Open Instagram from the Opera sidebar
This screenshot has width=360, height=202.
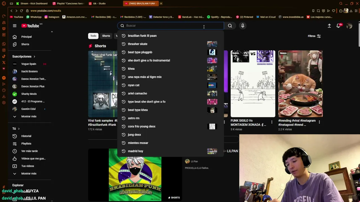pyautogui.click(x=4, y=50)
